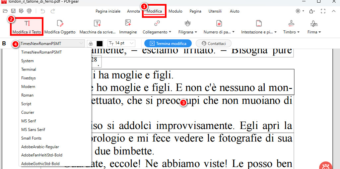The width and height of the screenshot is (340, 169).
Task: Expand the Intestazione dropdown arrow
Action: point(275,32)
